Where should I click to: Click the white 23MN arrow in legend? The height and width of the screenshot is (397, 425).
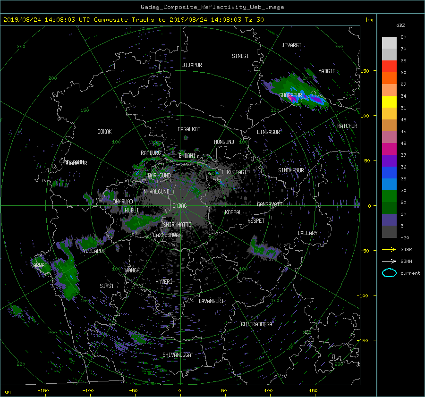[389, 261]
